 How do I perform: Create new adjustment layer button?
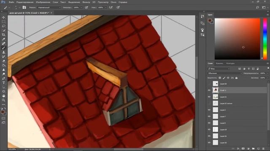[x=248, y=148]
